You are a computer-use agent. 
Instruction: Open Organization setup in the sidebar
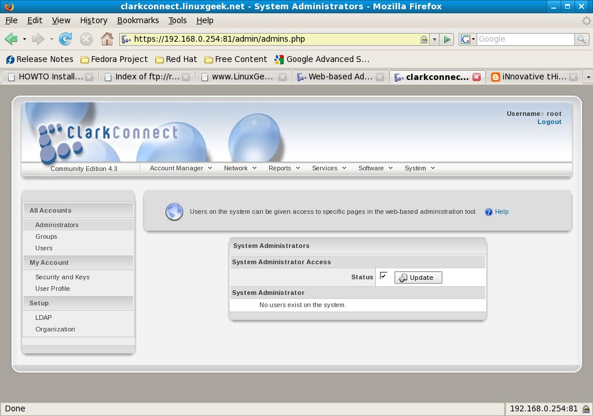(x=55, y=329)
